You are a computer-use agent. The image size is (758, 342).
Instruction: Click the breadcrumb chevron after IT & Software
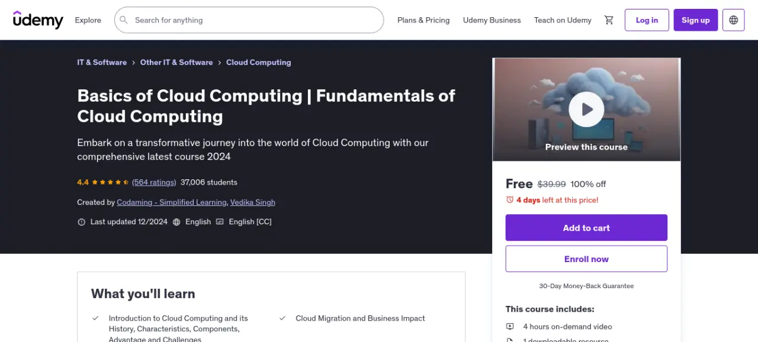point(134,63)
